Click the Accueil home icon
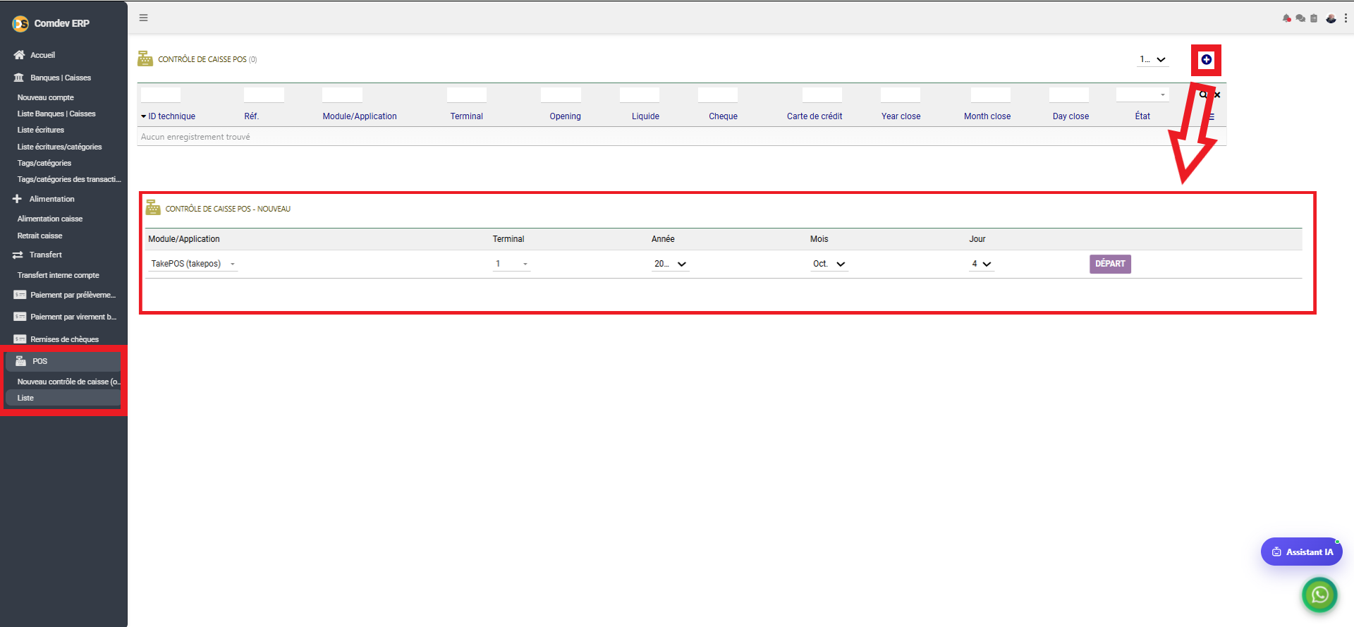The height and width of the screenshot is (627, 1354). tap(19, 55)
